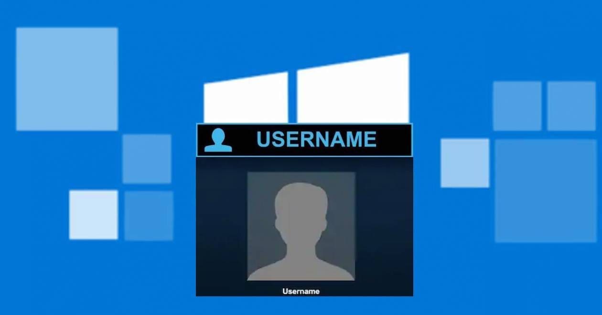Click the blue tile right of white square
The image size is (602, 315).
pos(149,216)
